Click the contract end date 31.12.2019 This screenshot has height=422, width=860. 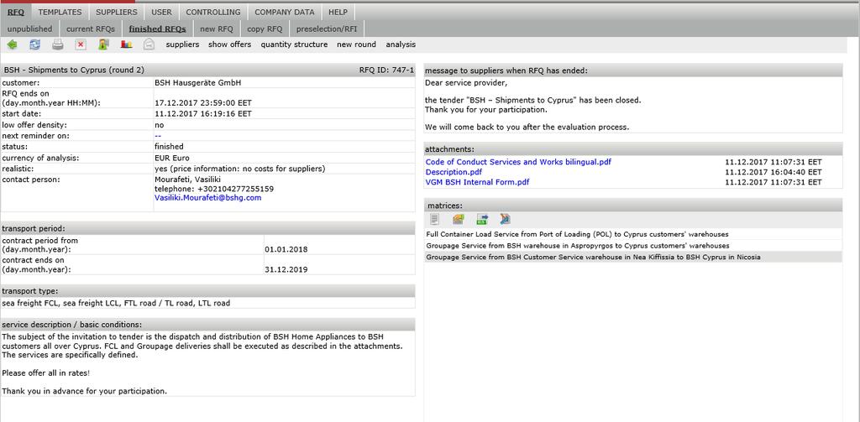coord(286,269)
